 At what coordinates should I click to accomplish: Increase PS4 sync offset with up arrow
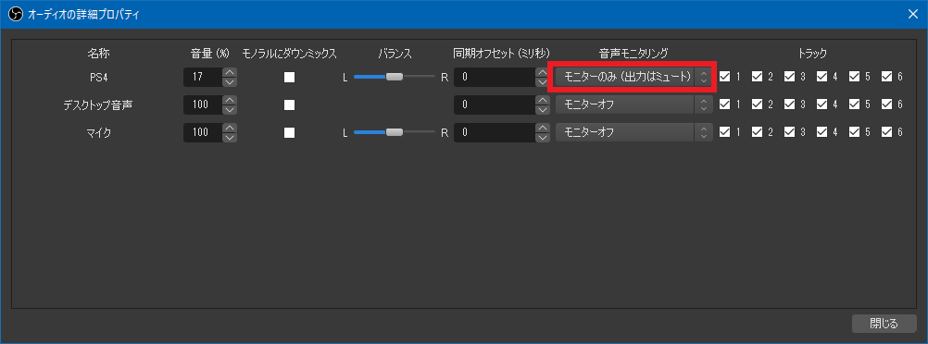point(542,72)
